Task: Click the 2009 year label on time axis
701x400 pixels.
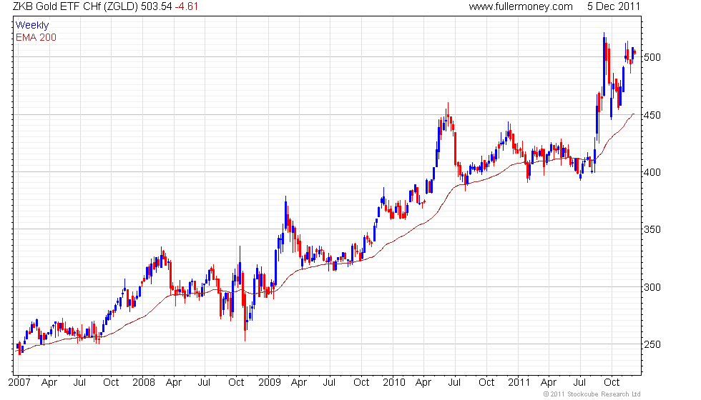Action: 270,383
